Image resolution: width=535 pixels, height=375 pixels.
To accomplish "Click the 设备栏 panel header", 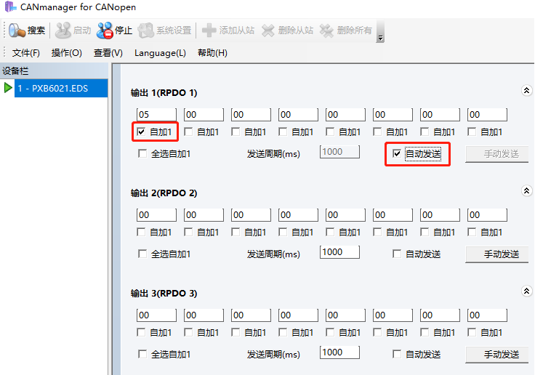I will (54, 71).
